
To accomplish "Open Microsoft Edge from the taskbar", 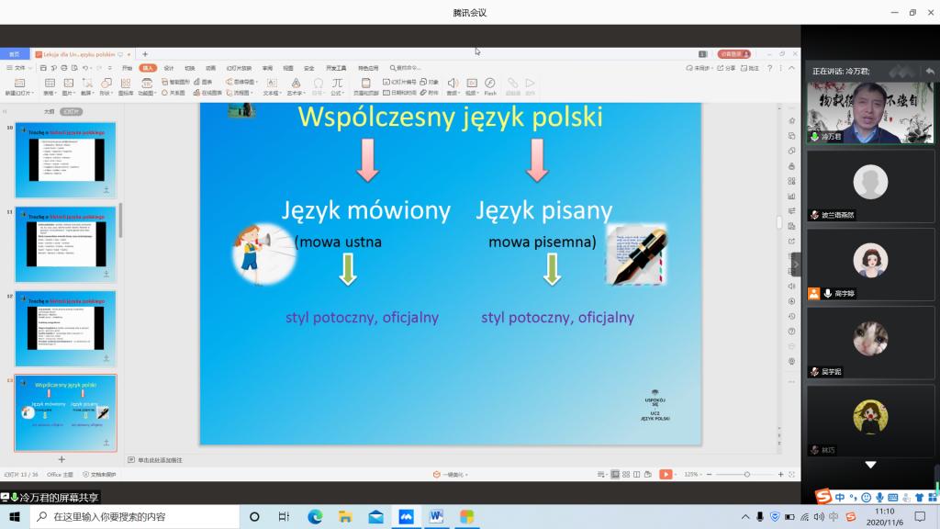I will [315, 517].
